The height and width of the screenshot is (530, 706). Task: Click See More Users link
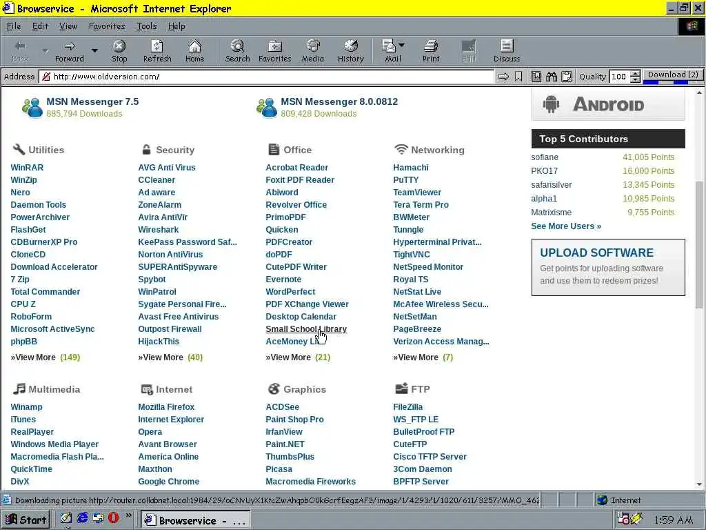pos(566,226)
